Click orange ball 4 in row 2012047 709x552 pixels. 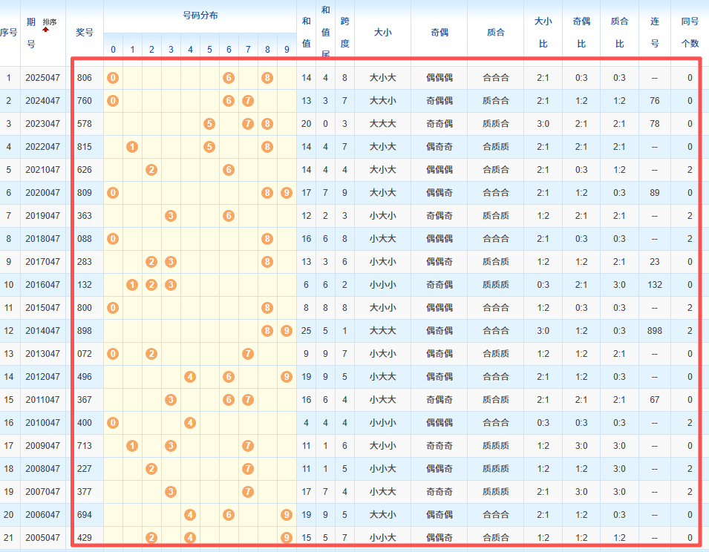190,377
